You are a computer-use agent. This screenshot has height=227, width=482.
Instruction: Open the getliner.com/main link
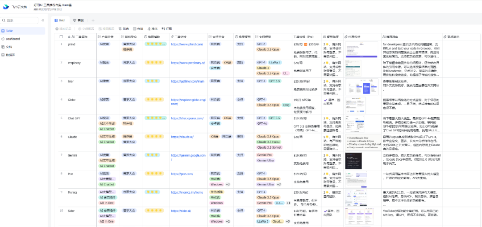tap(187, 81)
